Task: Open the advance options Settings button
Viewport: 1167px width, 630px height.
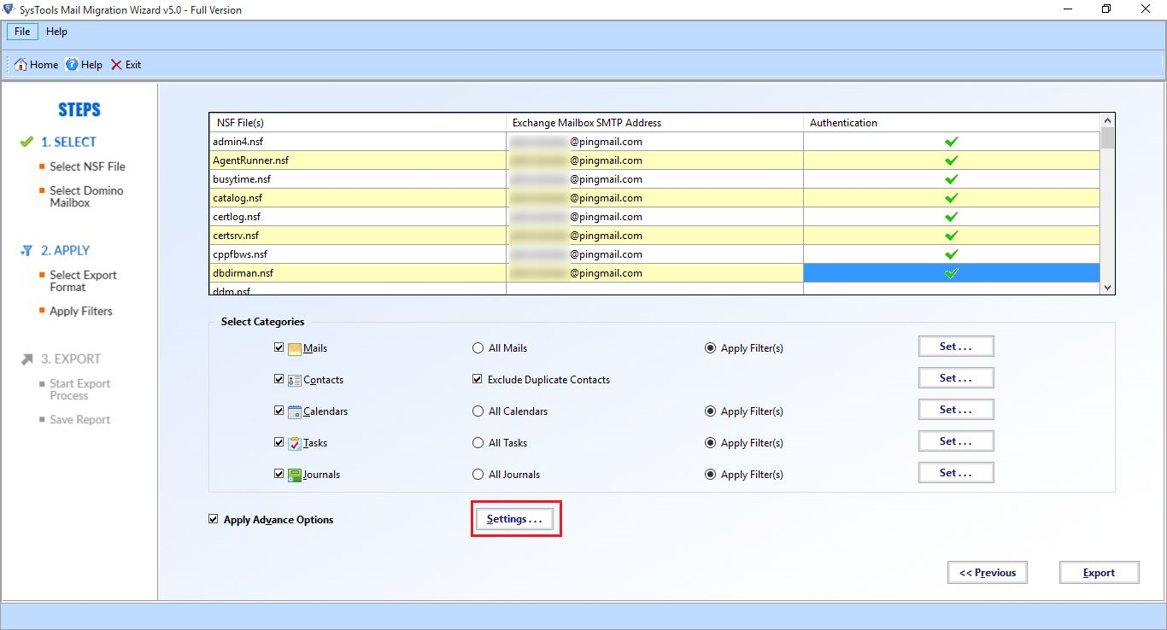Action: 514,519
